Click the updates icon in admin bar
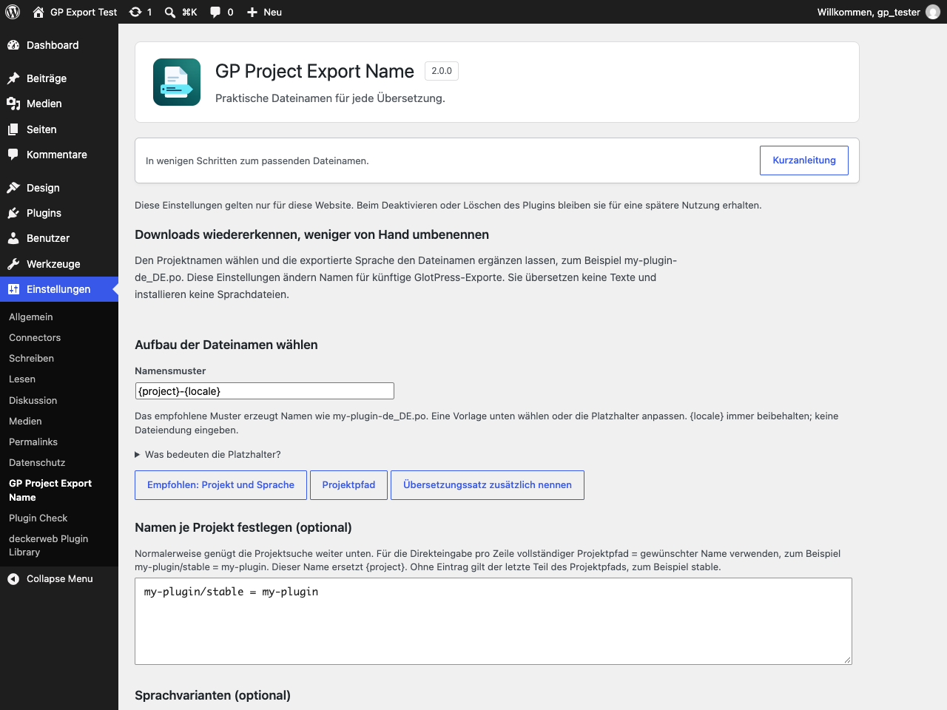The width and height of the screenshot is (947, 710). tap(135, 12)
